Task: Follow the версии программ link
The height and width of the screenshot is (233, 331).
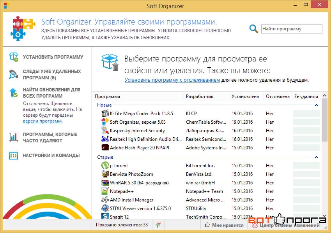Action: point(42,121)
